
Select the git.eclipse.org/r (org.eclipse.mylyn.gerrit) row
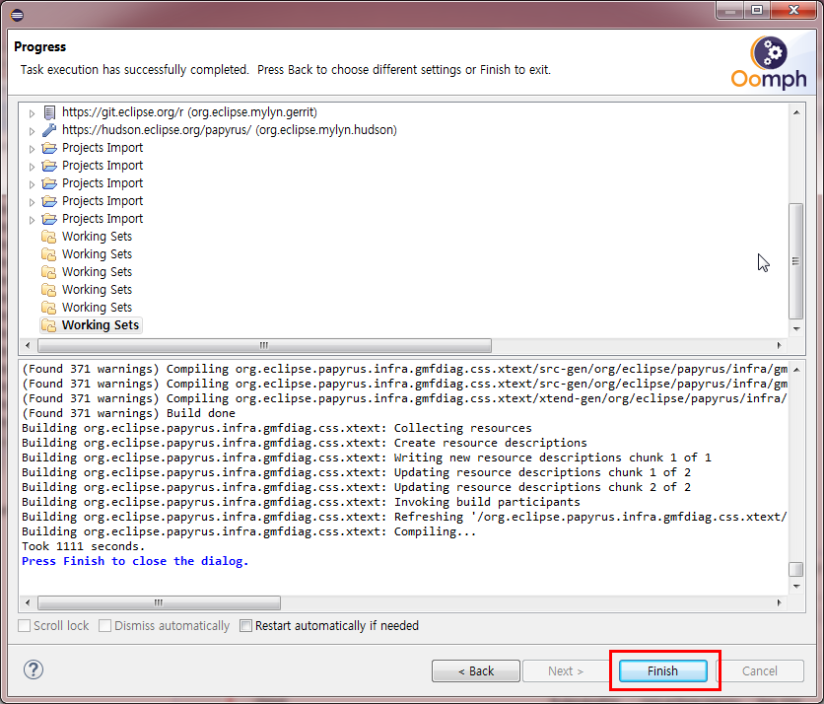click(x=189, y=112)
